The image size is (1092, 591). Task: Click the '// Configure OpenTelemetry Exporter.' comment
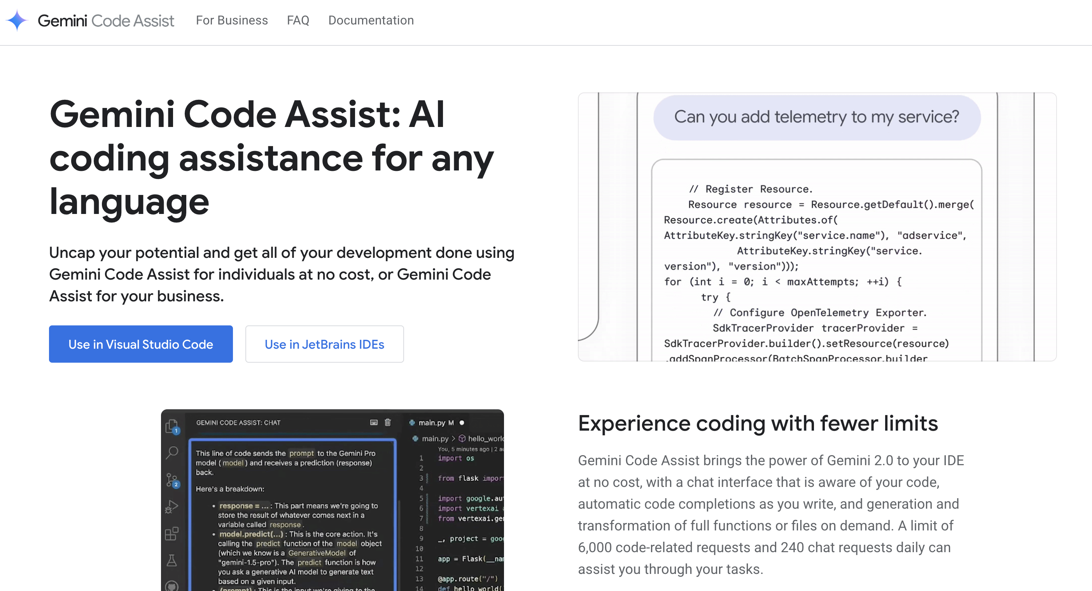[820, 313]
